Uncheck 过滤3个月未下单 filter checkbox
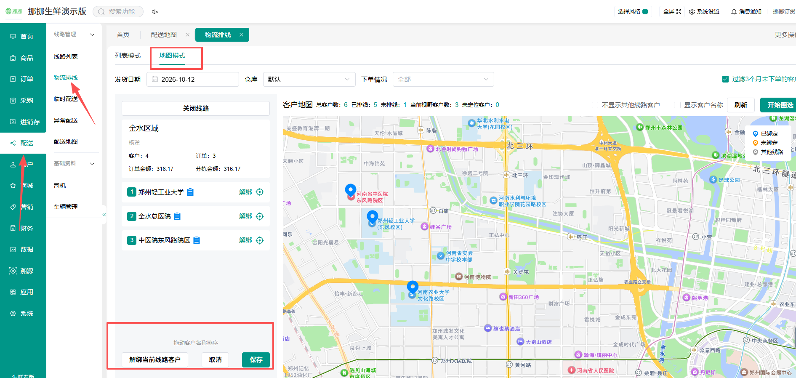 click(725, 79)
